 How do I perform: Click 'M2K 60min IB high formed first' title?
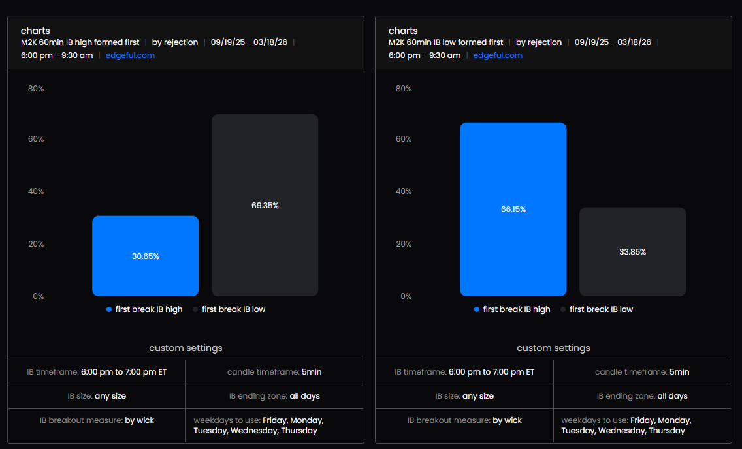point(80,42)
